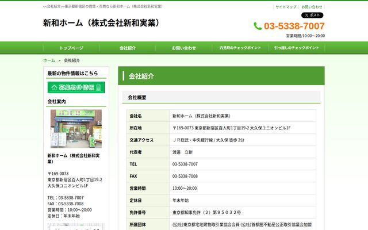Click 最新の物件情報はこちら sidebar heading
The image size is (368, 230).
point(72,73)
